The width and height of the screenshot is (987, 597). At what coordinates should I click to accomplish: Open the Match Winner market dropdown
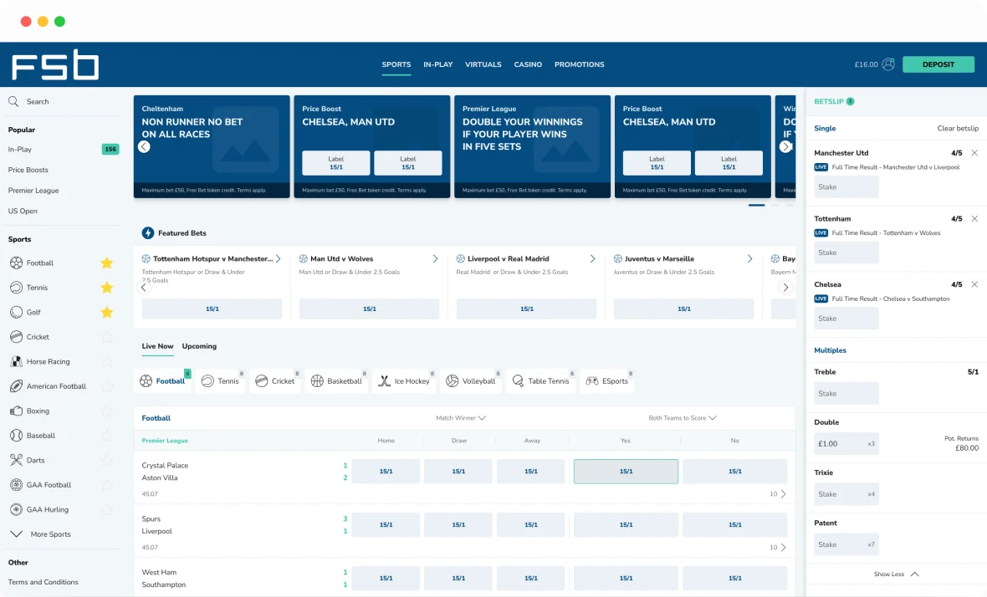click(461, 418)
